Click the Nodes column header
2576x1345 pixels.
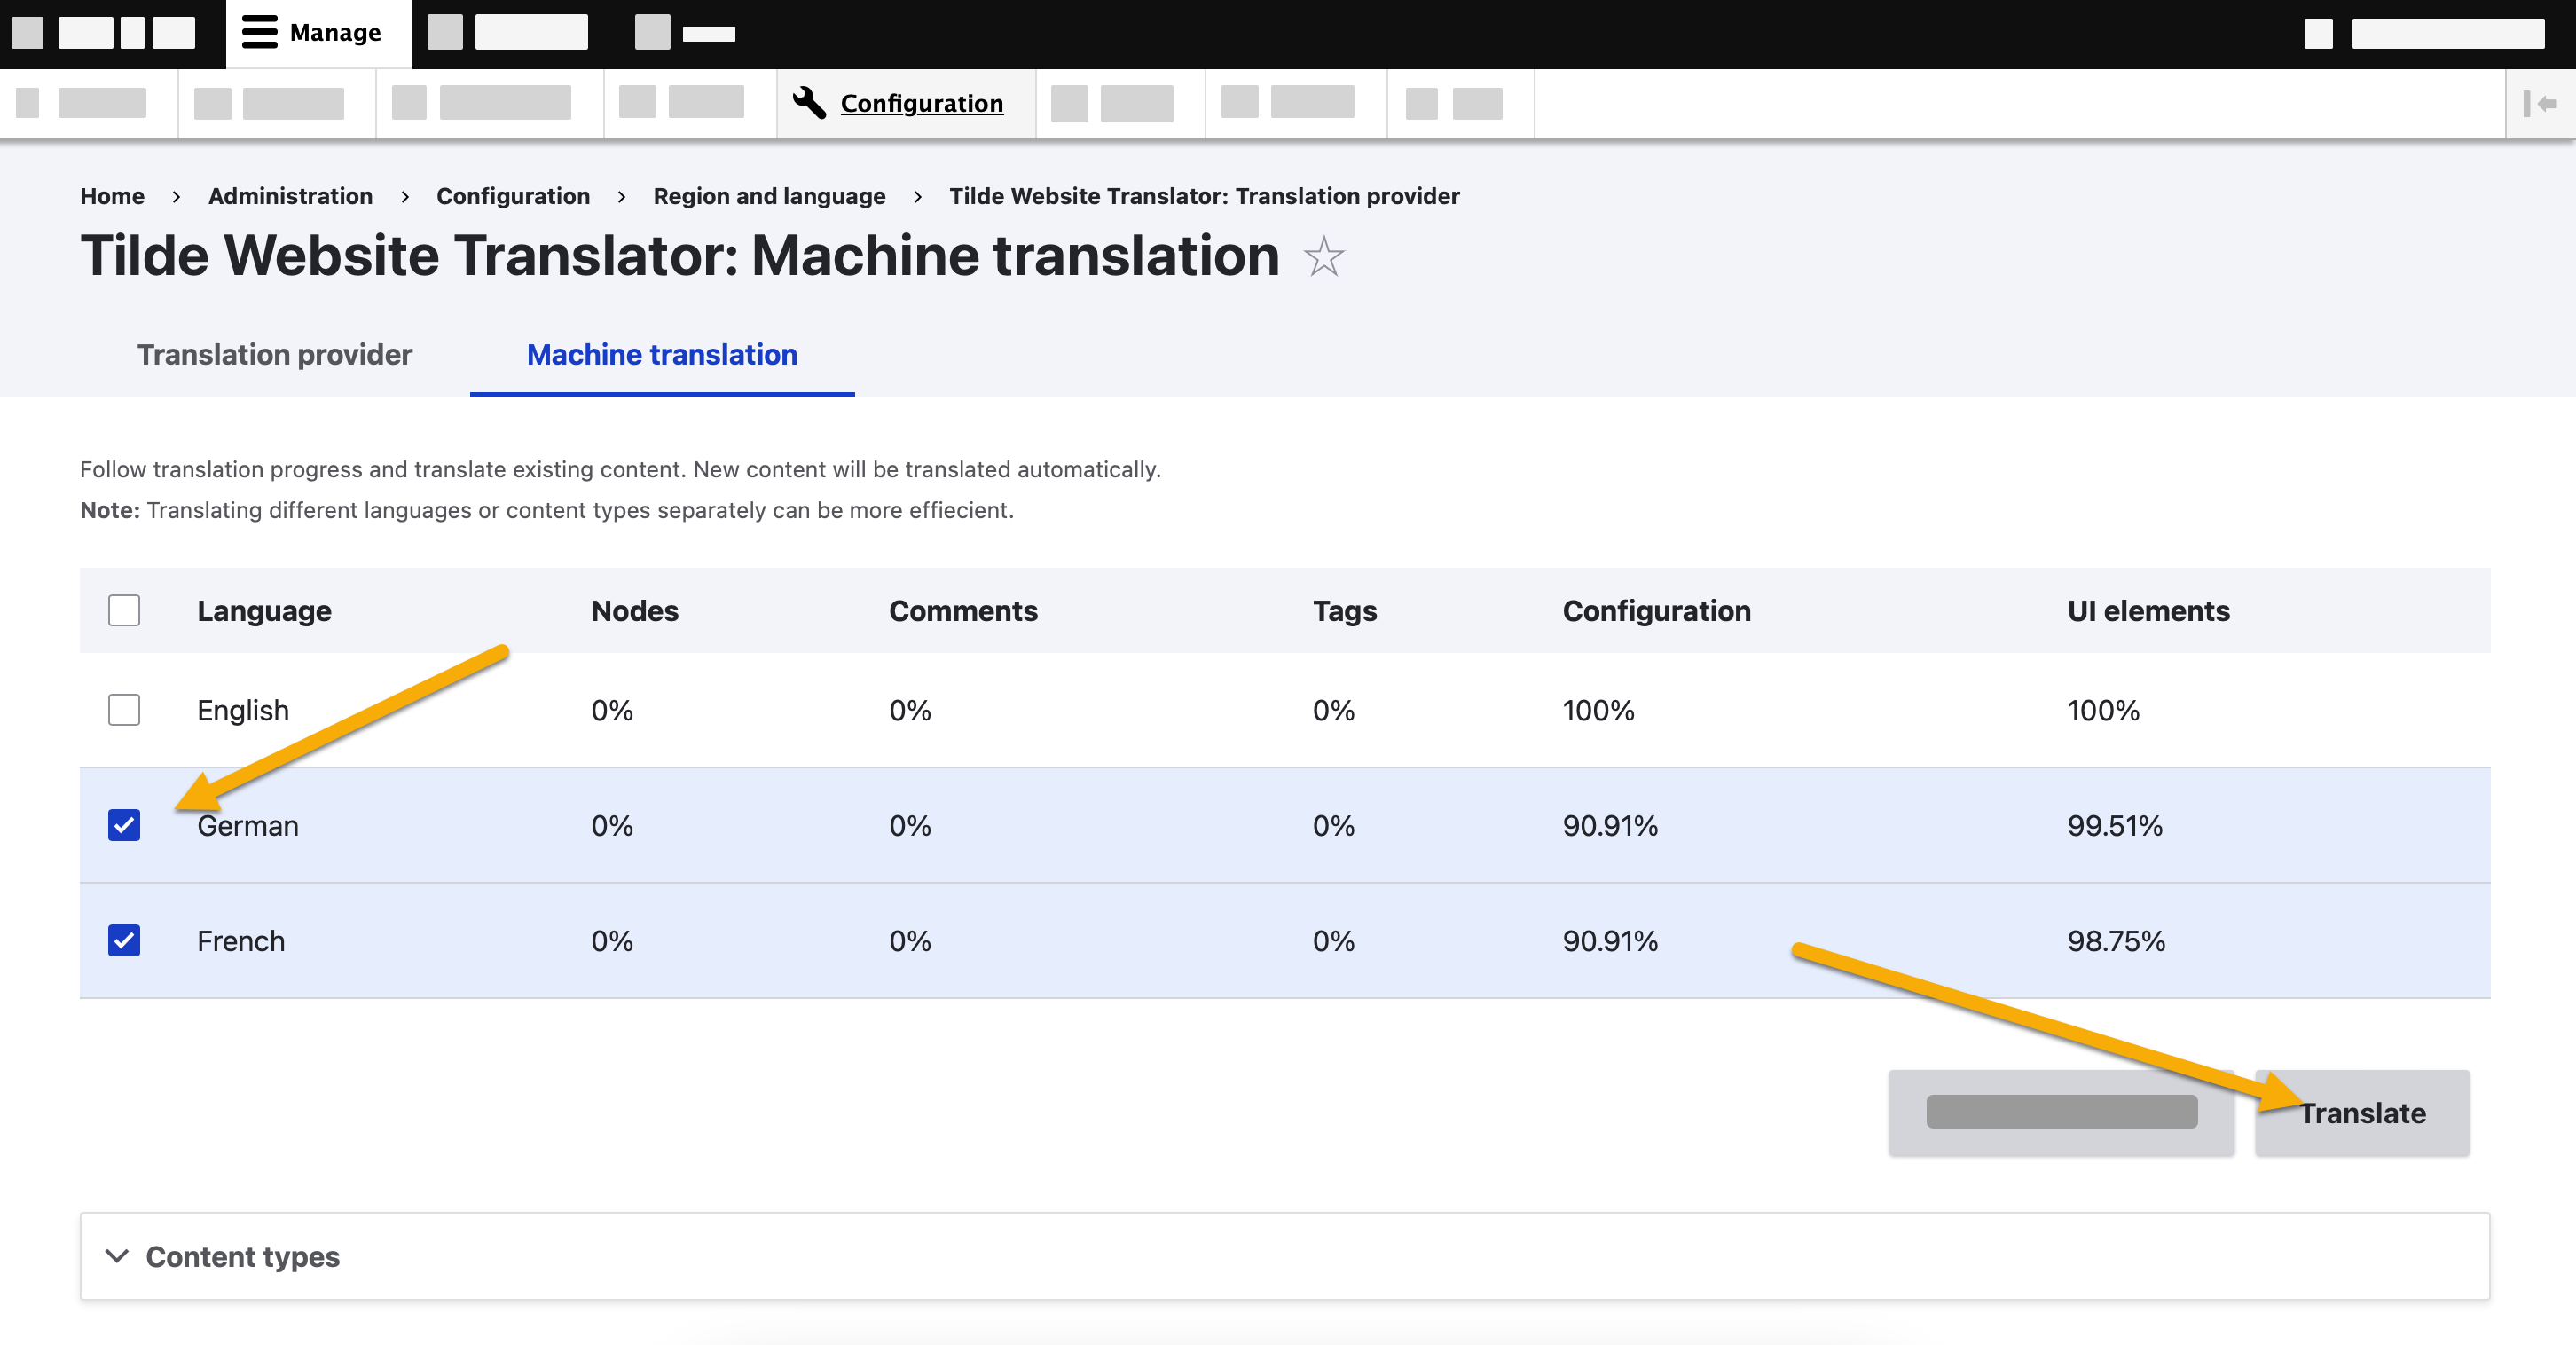click(635, 611)
